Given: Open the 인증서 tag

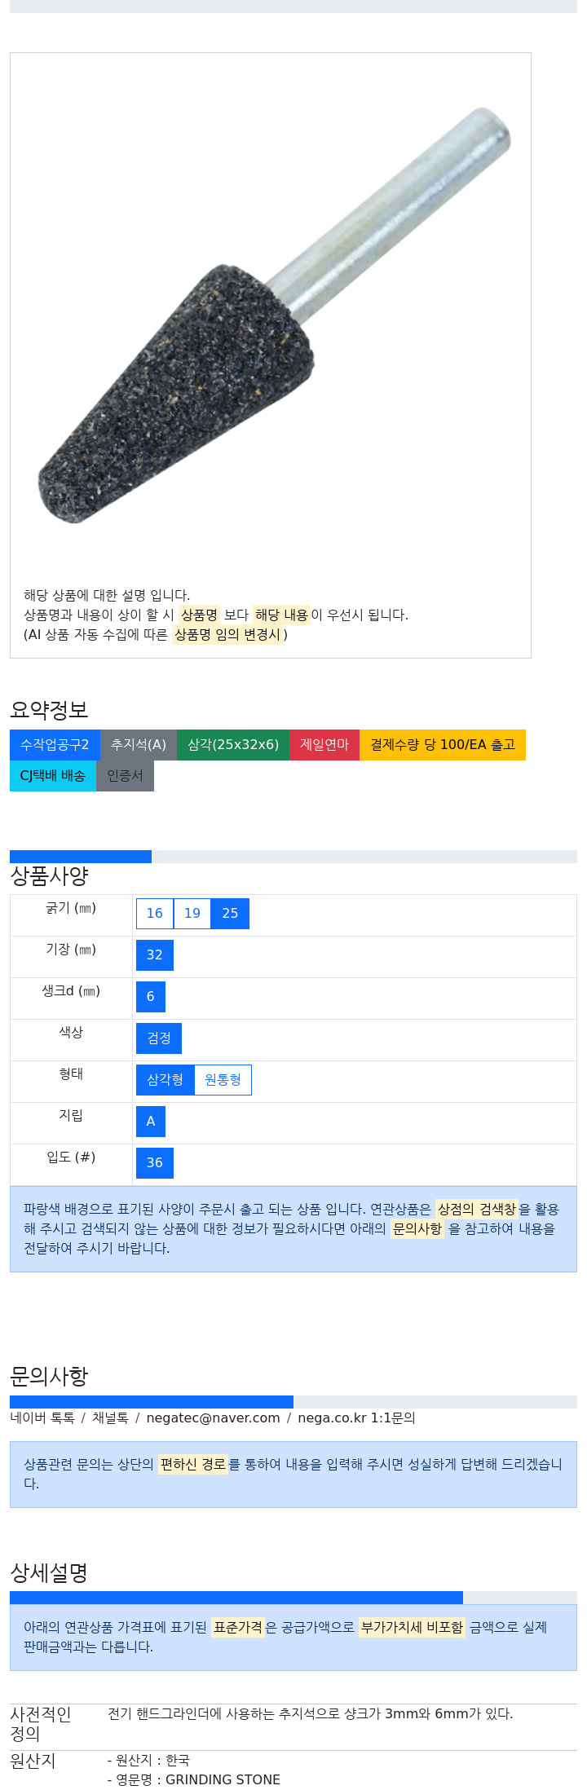Looking at the screenshot, I should (125, 776).
